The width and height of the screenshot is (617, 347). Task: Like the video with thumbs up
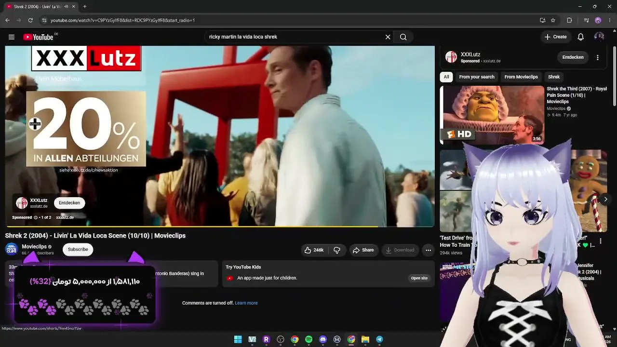pyautogui.click(x=313, y=250)
